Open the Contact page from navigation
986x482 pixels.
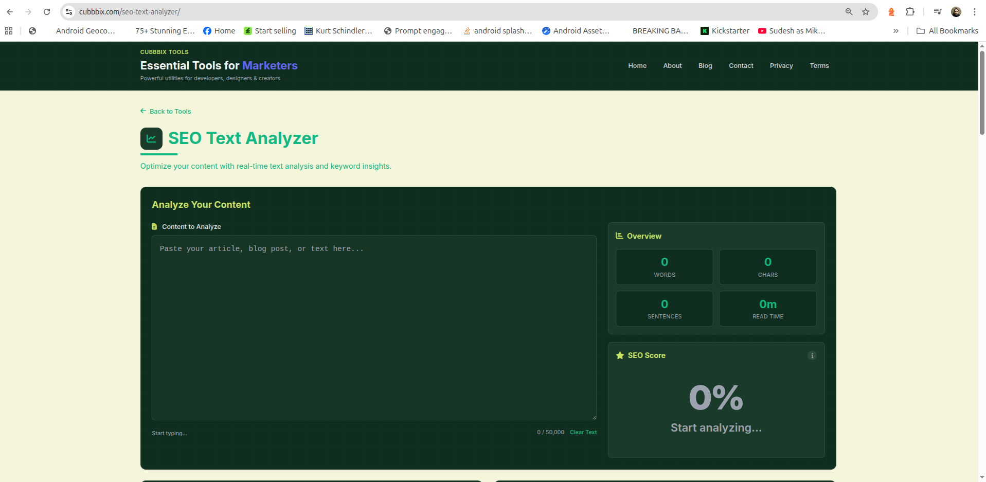pos(741,66)
